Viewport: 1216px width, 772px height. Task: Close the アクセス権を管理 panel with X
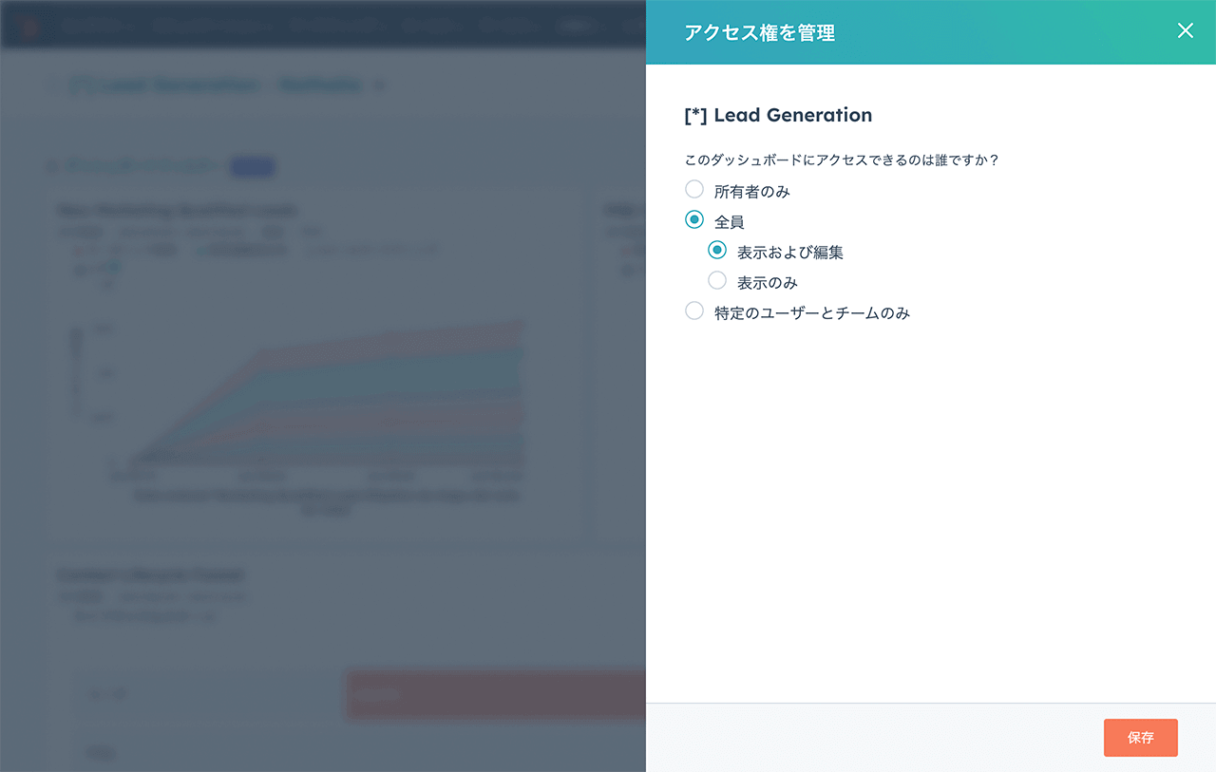click(x=1185, y=30)
